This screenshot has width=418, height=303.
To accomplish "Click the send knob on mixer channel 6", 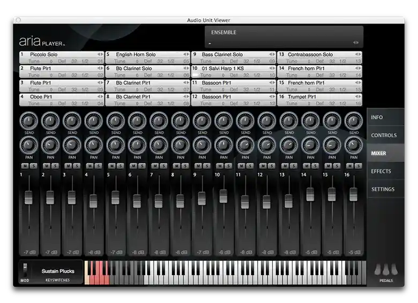I will (137, 121).
